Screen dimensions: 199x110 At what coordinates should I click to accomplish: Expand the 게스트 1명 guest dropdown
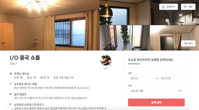156,91
